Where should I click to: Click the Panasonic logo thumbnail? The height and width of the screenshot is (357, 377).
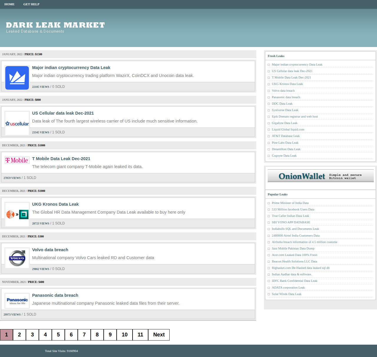(17, 301)
